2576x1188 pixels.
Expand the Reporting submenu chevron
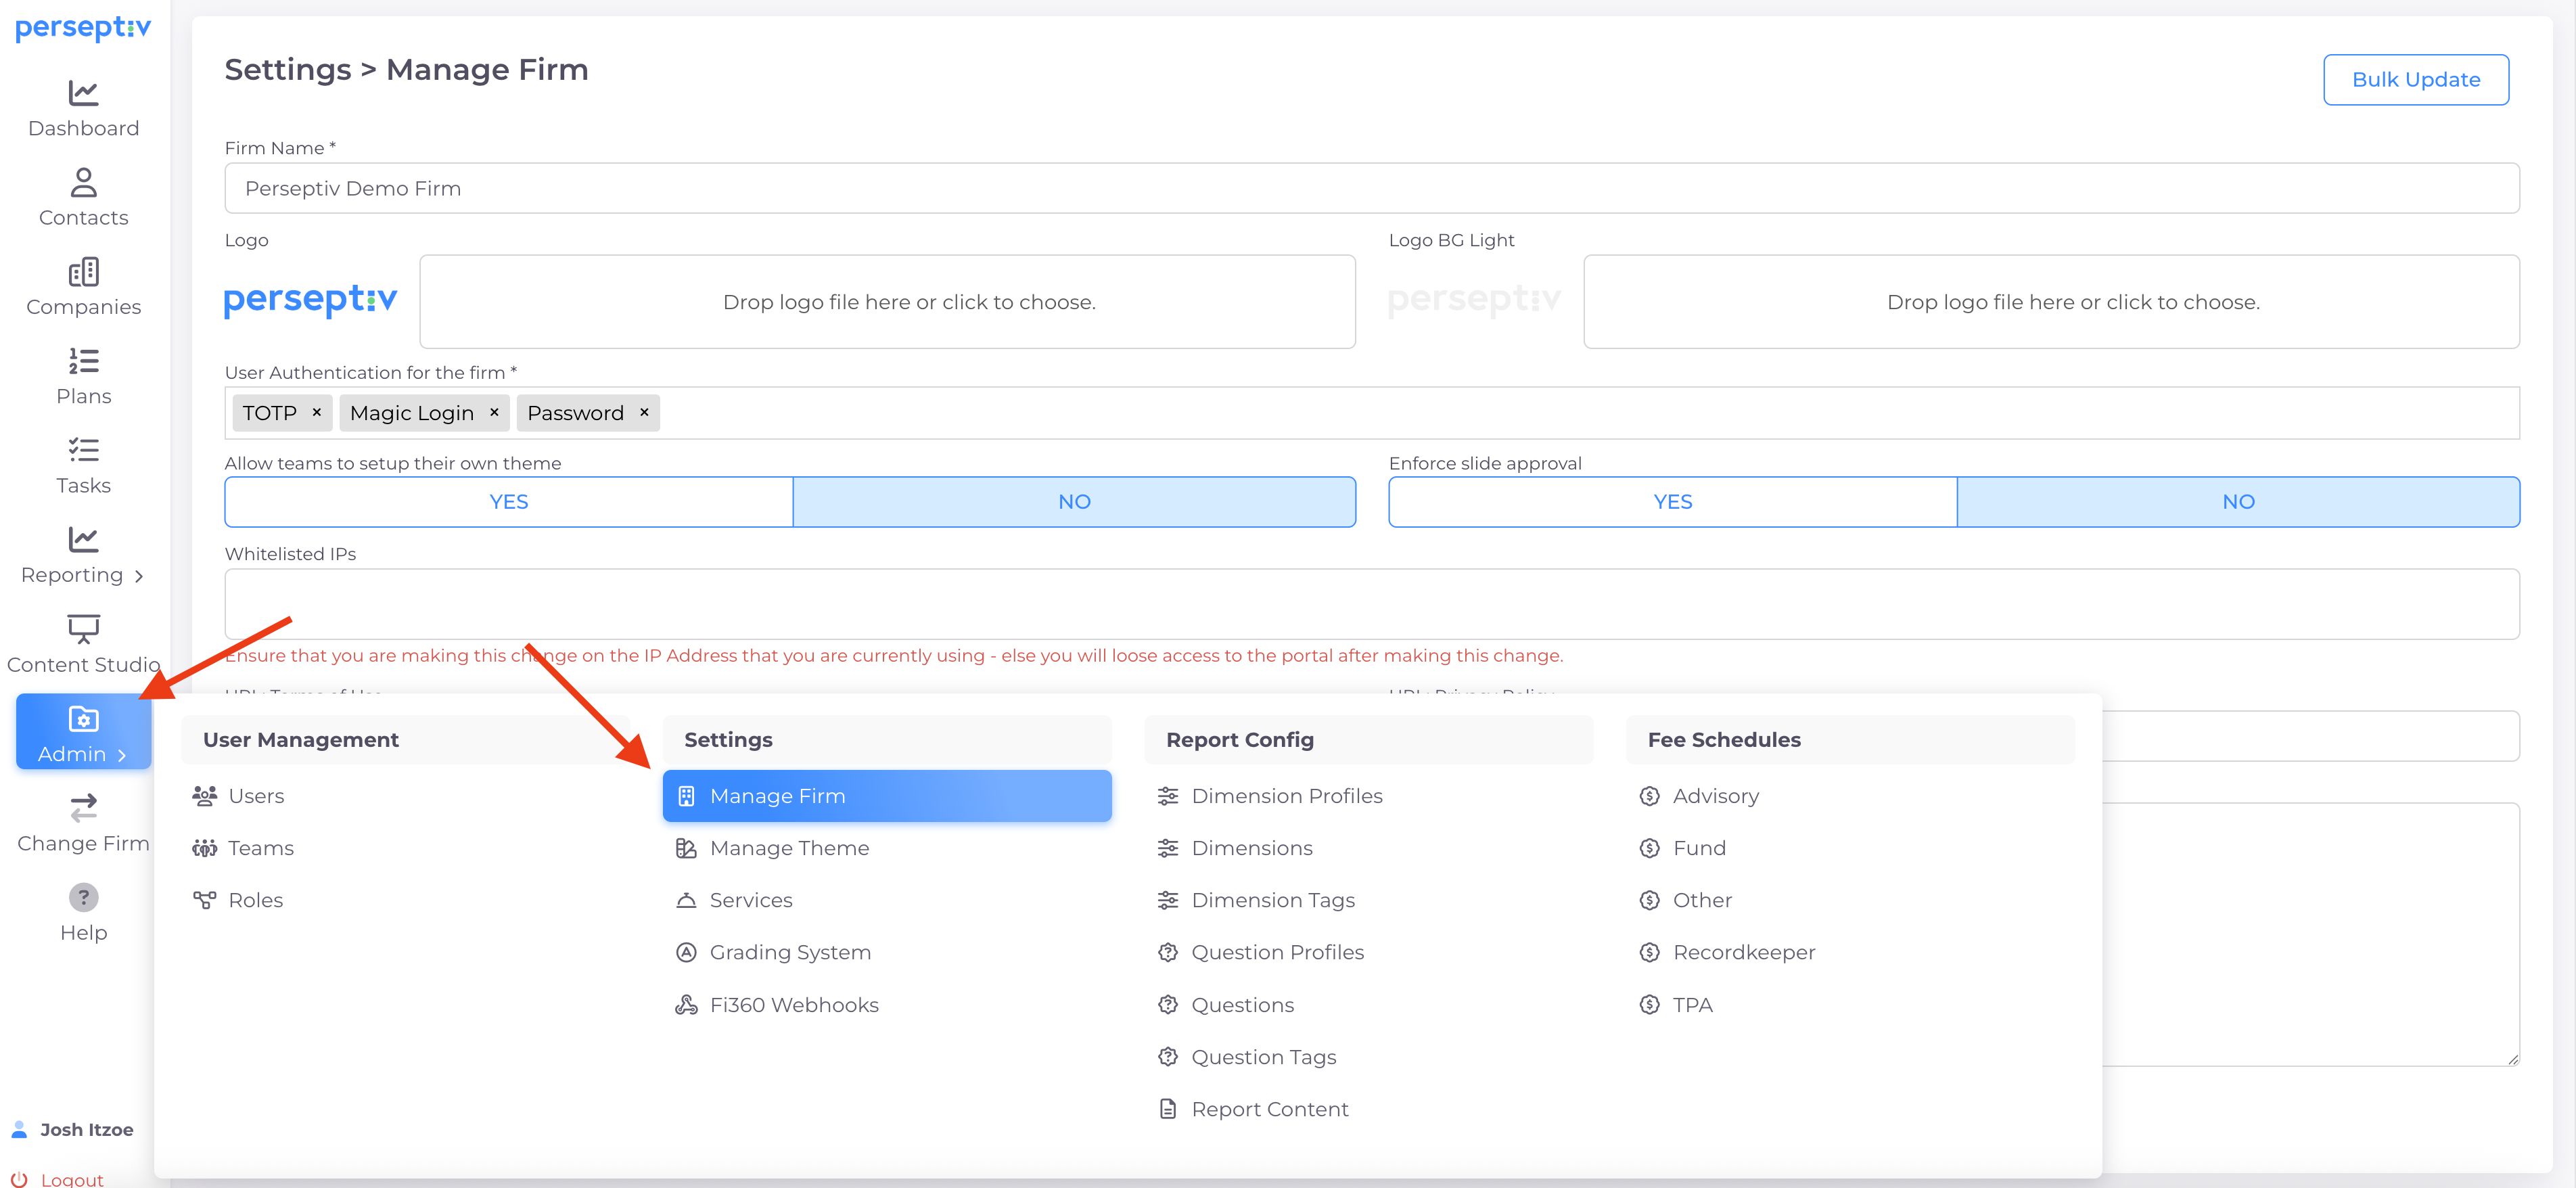point(139,576)
